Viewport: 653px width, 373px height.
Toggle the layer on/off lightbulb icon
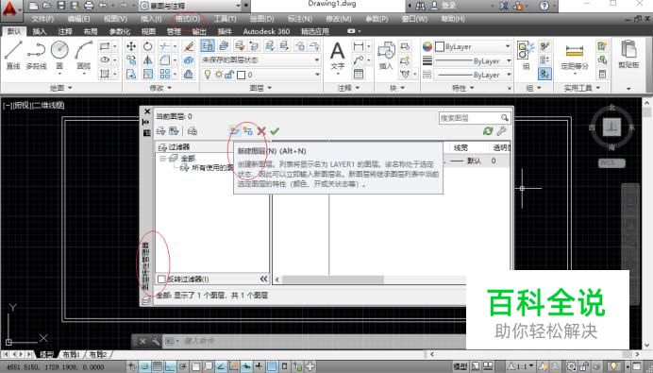207,75
